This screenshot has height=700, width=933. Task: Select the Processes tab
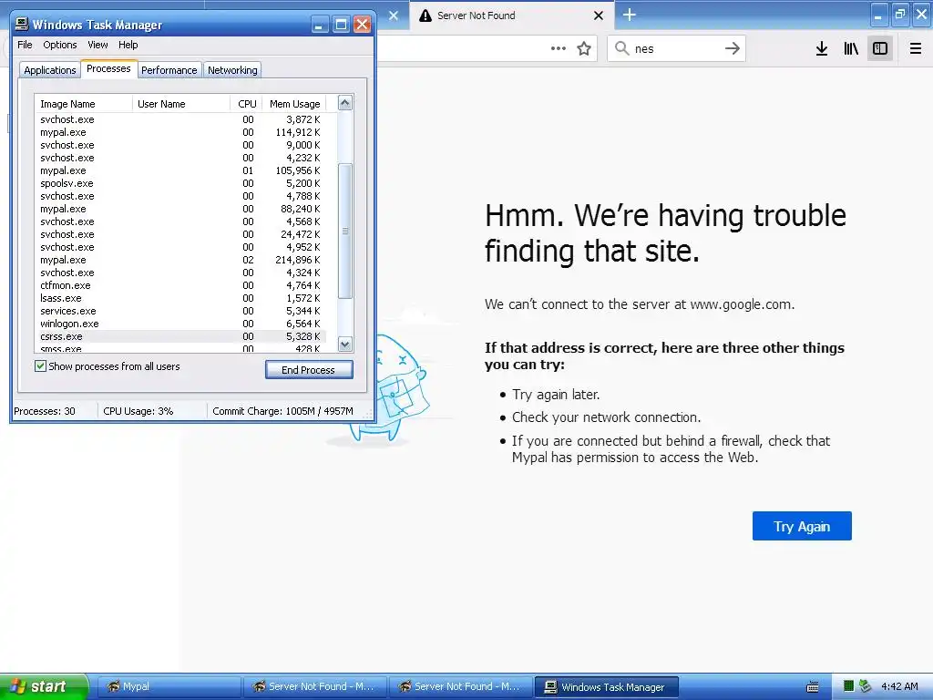pyautogui.click(x=108, y=68)
